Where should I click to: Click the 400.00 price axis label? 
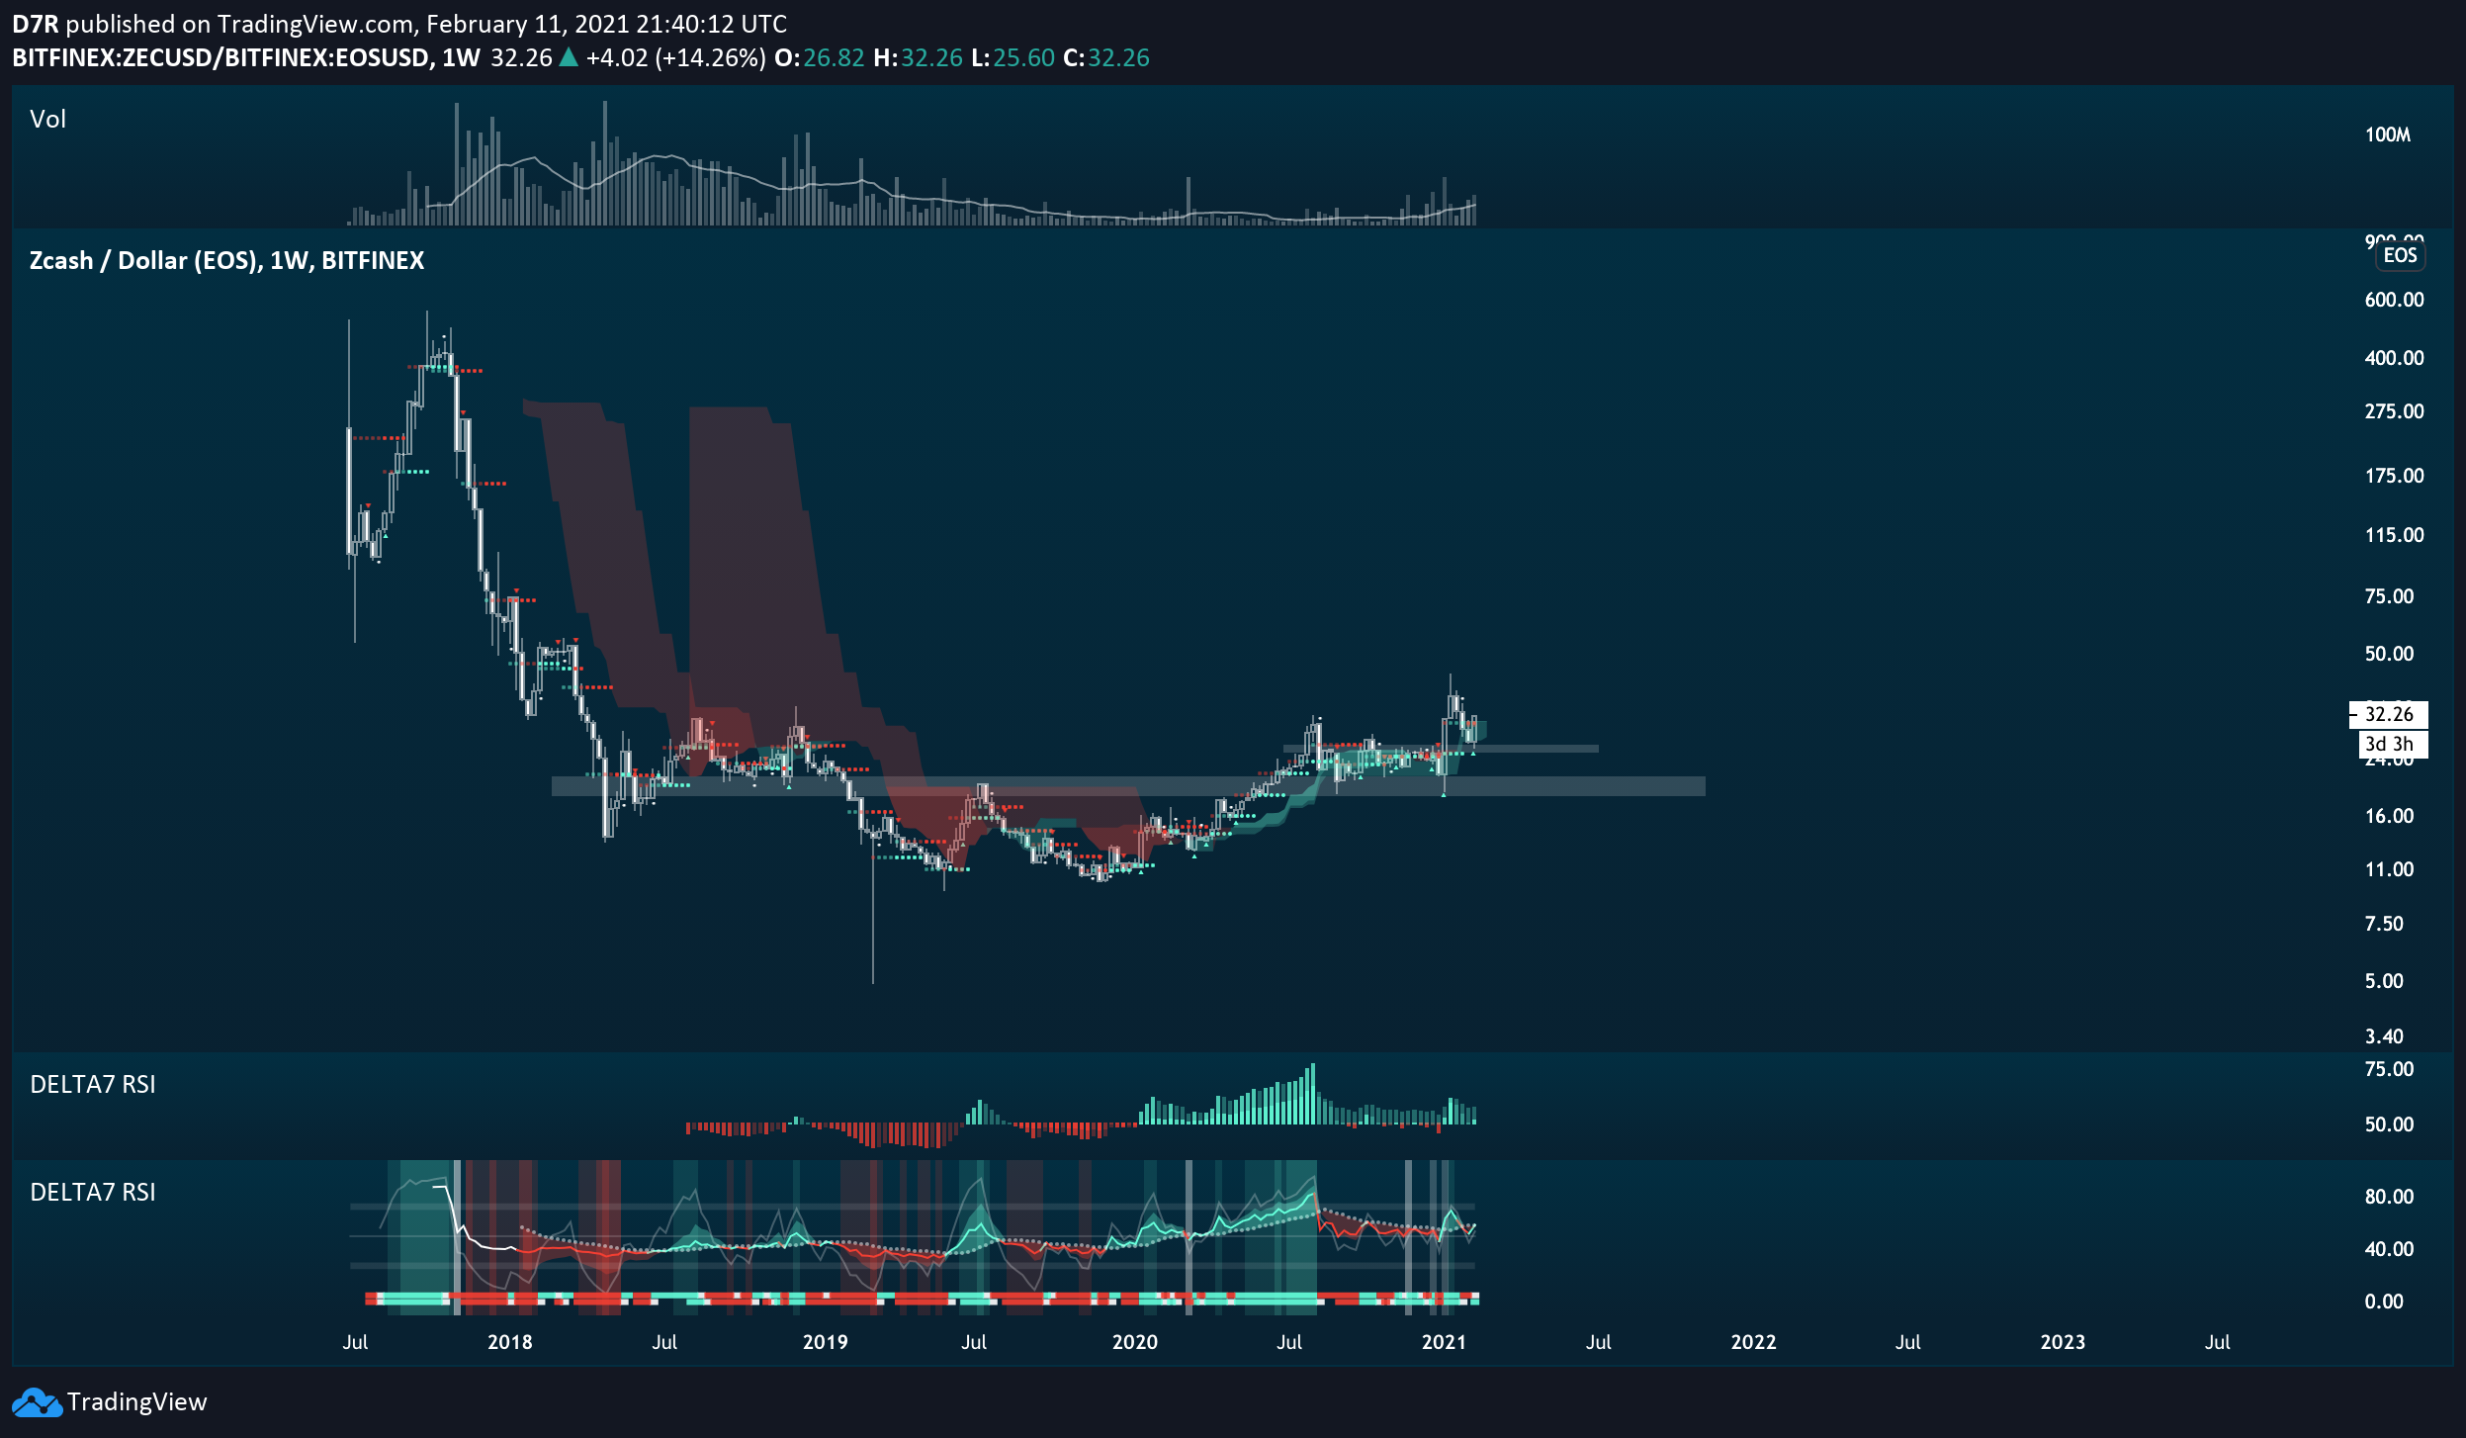[x=2394, y=358]
